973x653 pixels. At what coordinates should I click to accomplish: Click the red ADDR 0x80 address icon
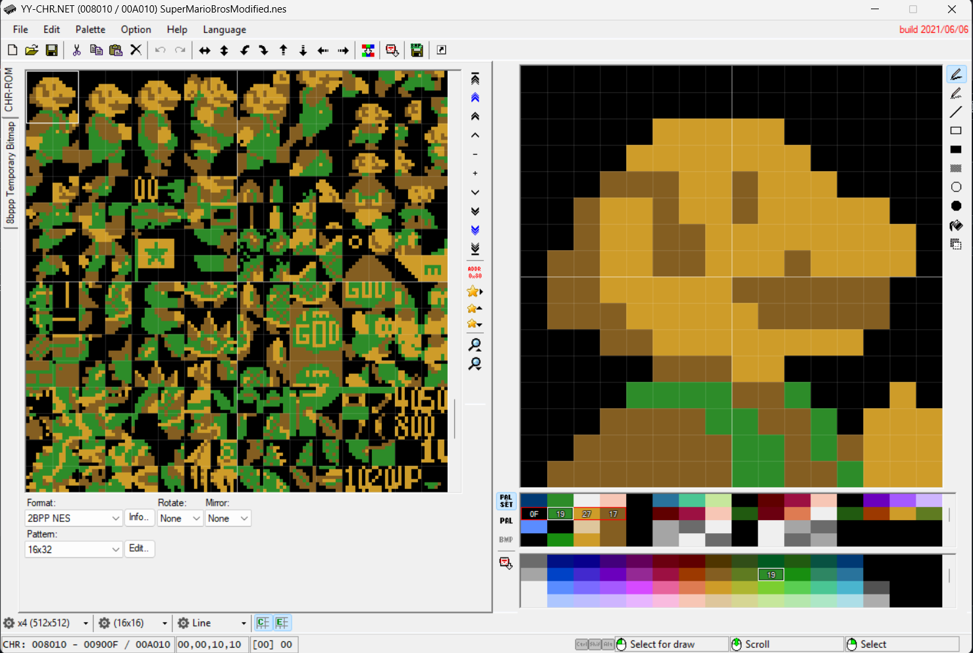pos(475,272)
